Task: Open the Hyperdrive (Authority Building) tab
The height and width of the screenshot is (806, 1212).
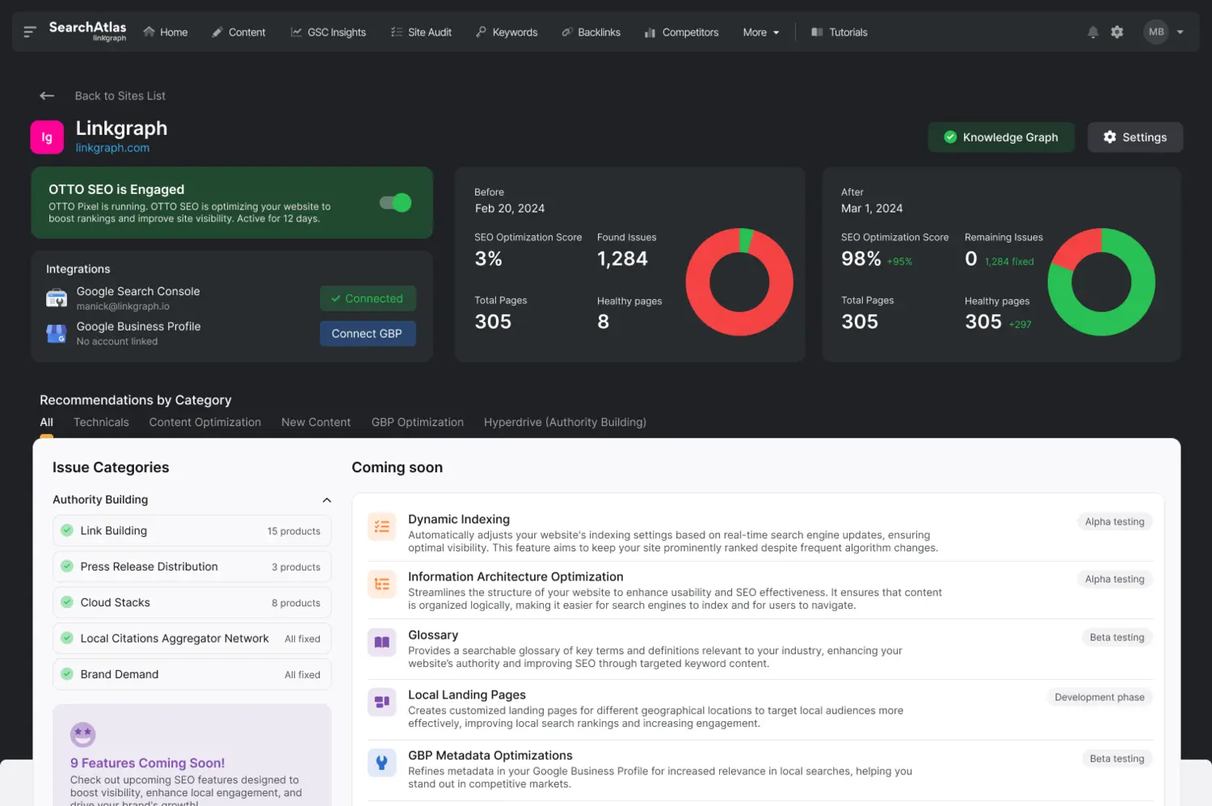Action: [x=565, y=422]
